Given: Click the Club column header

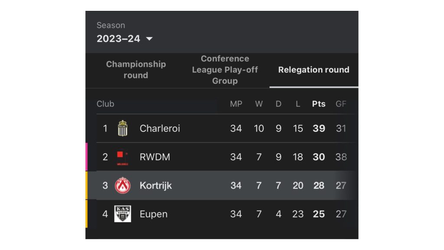Looking at the screenshot, I should (x=105, y=104).
